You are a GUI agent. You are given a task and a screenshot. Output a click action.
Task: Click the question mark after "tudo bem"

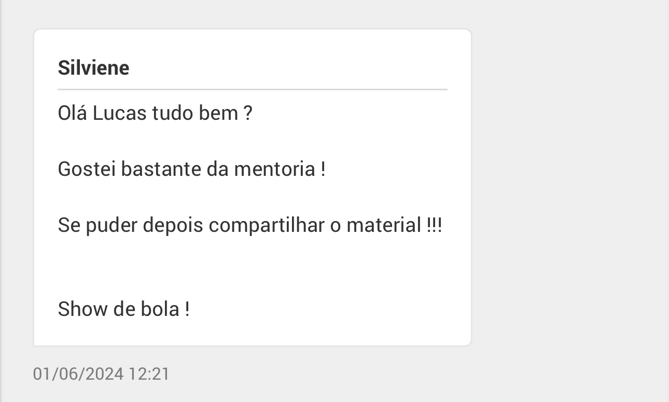[248, 113]
